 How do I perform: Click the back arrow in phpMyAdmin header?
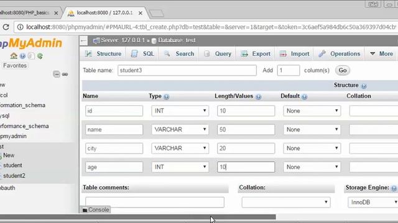click(x=83, y=40)
